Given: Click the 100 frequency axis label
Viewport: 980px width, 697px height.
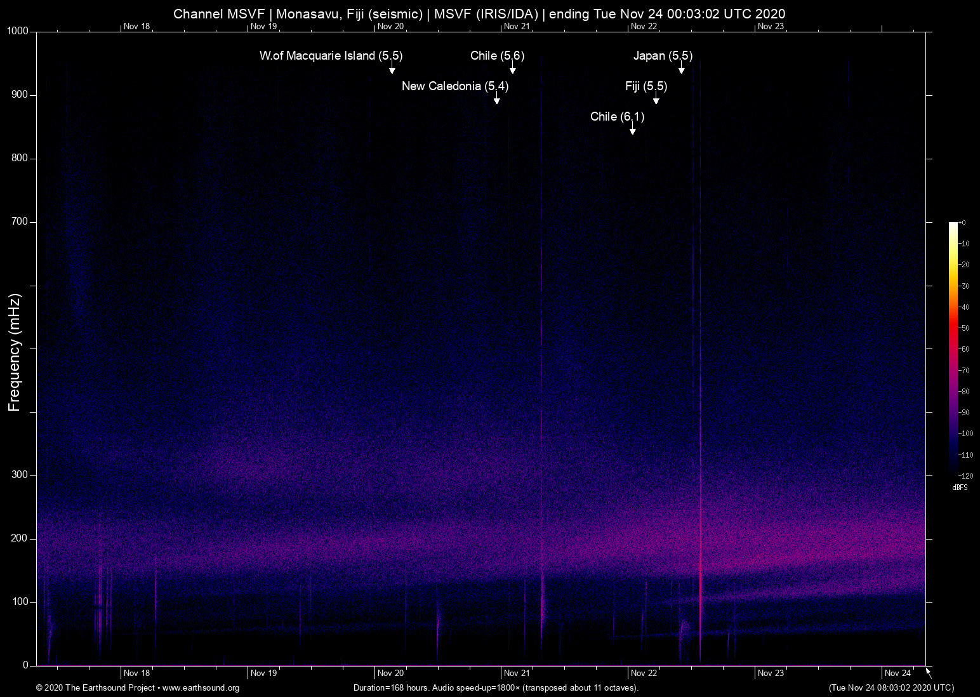Looking at the screenshot, I should click(x=20, y=602).
